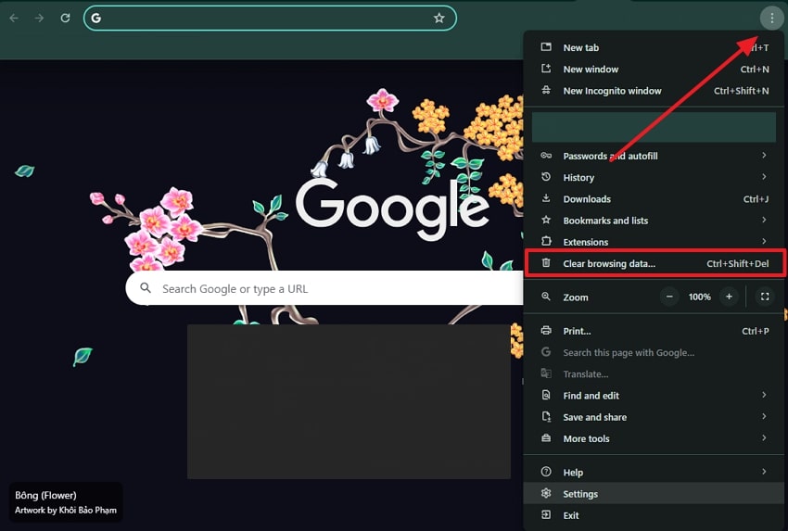Click the Ctrl+Shift+N shortcut text
Viewport: 788px width, 531px height.
click(x=742, y=91)
